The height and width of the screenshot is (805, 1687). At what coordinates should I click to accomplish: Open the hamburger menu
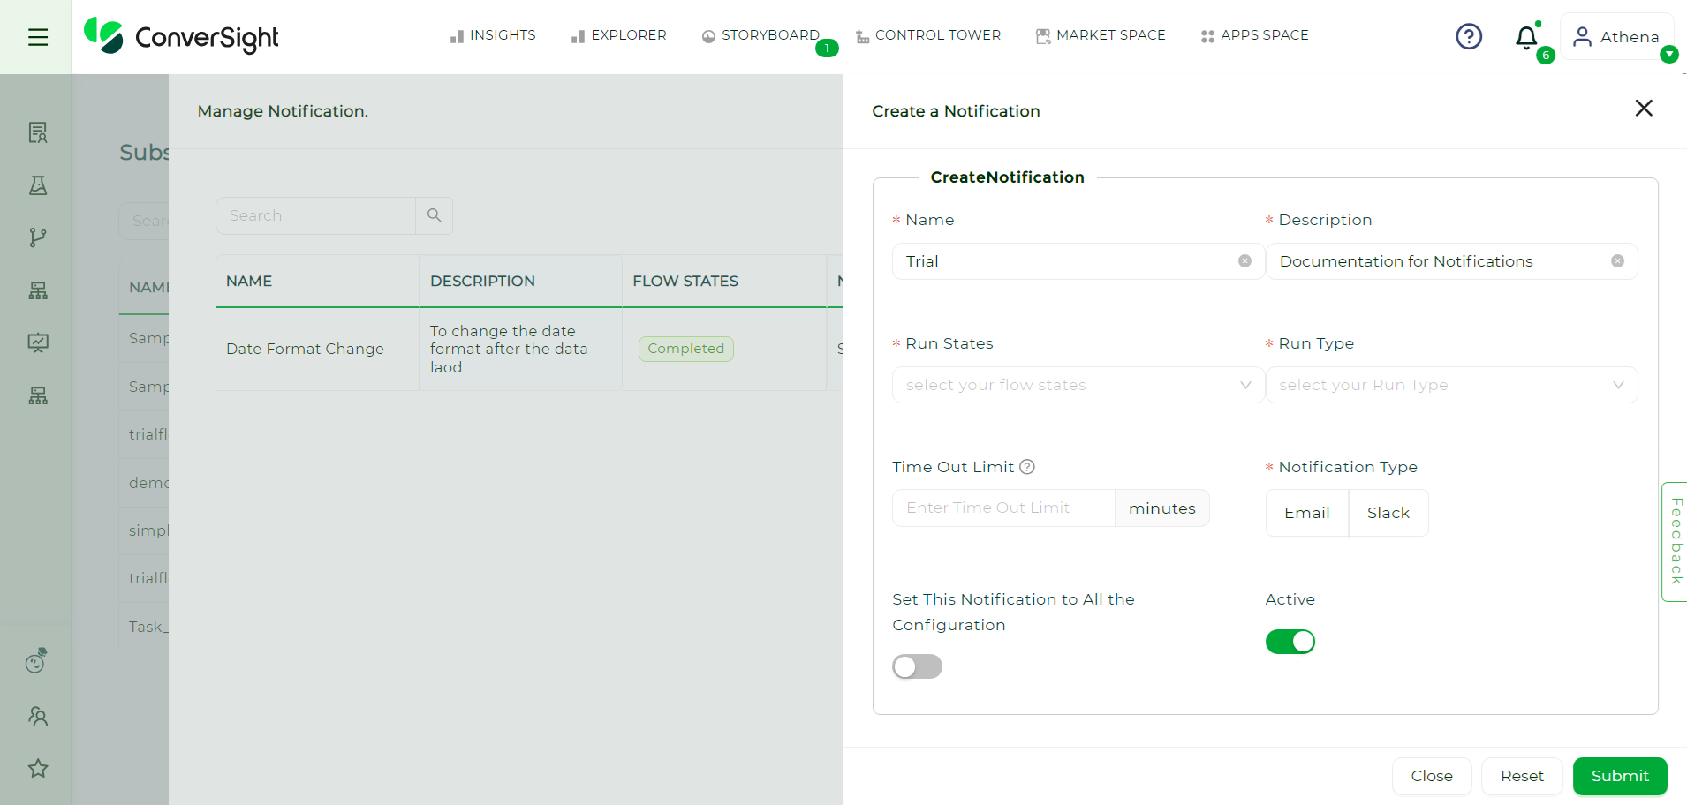[x=37, y=37]
